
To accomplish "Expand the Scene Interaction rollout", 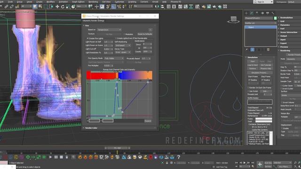I will (288, 32).
